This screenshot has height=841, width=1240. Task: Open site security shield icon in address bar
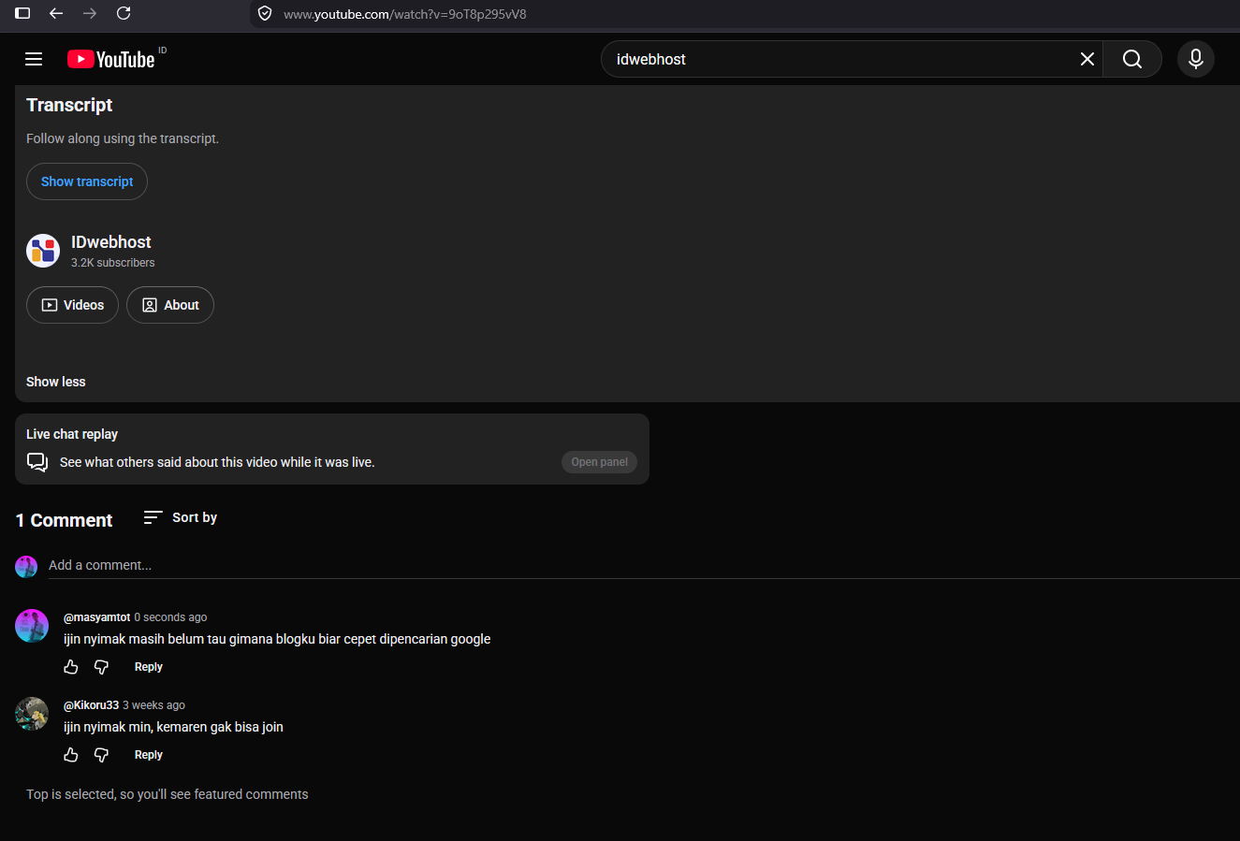point(265,14)
